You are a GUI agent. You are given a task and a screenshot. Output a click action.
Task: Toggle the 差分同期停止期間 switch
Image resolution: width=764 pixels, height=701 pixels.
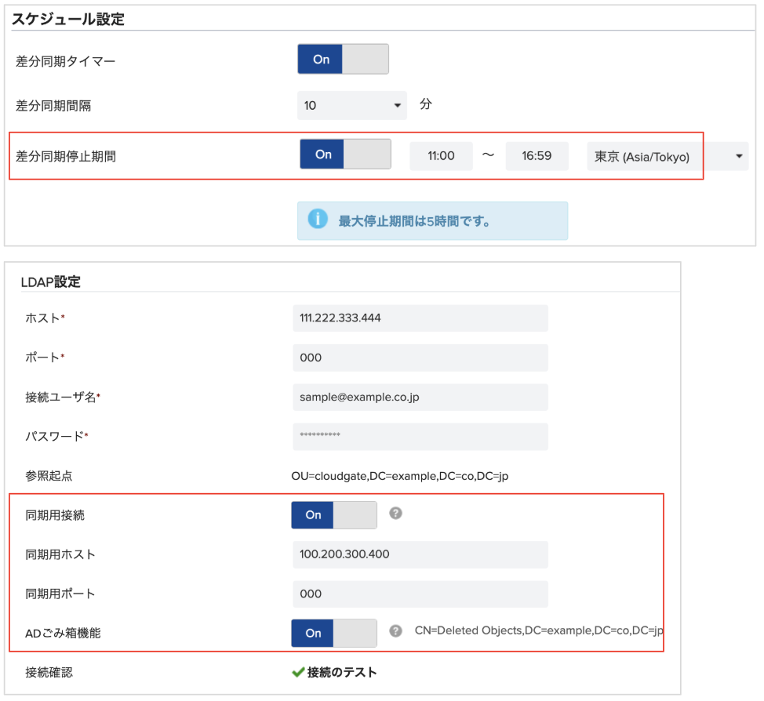pos(345,154)
